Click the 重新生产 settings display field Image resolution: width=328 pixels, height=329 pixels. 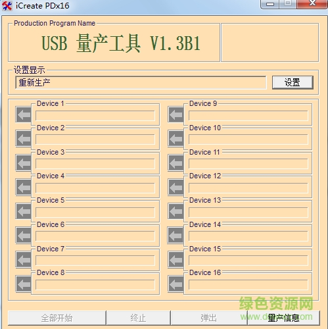click(x=141, y=83)
